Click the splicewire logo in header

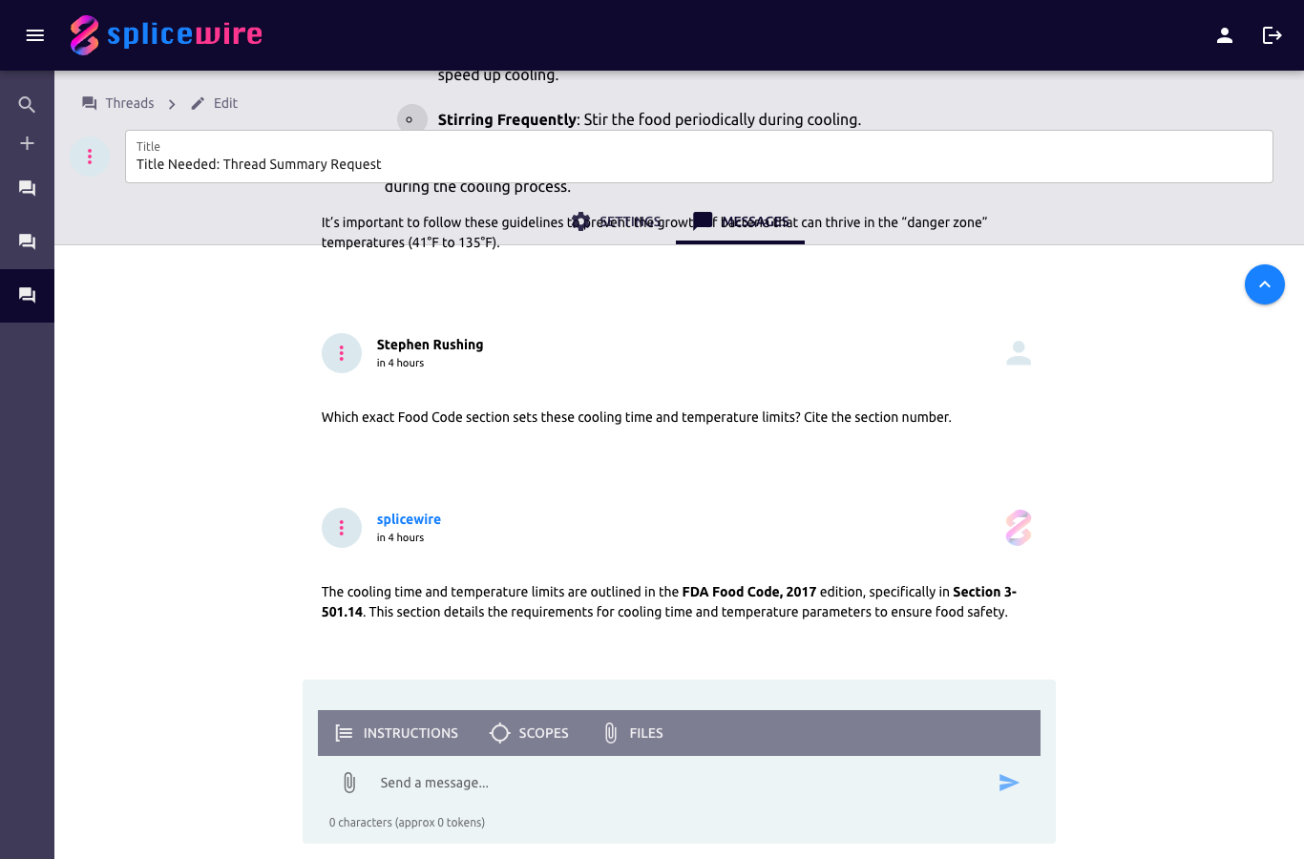point(166,35)
